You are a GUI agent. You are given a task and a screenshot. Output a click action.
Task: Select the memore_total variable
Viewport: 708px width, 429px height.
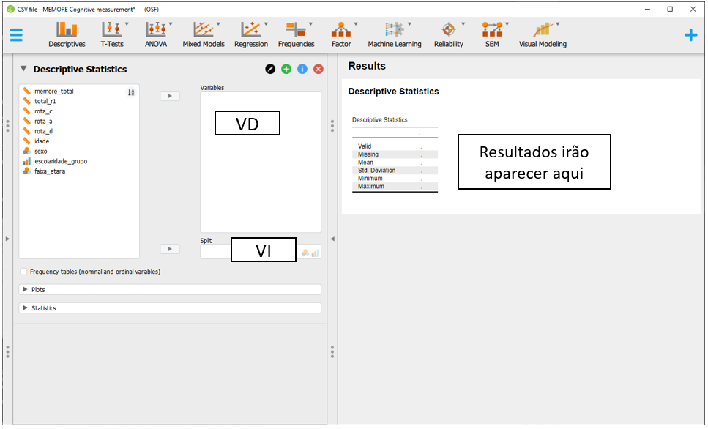[x=53, y=92]
